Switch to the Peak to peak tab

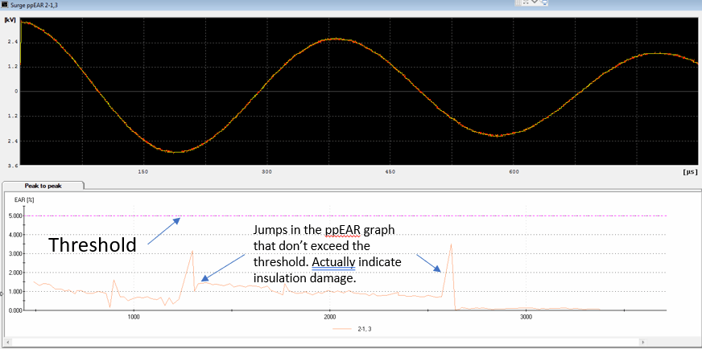[43, 185]
